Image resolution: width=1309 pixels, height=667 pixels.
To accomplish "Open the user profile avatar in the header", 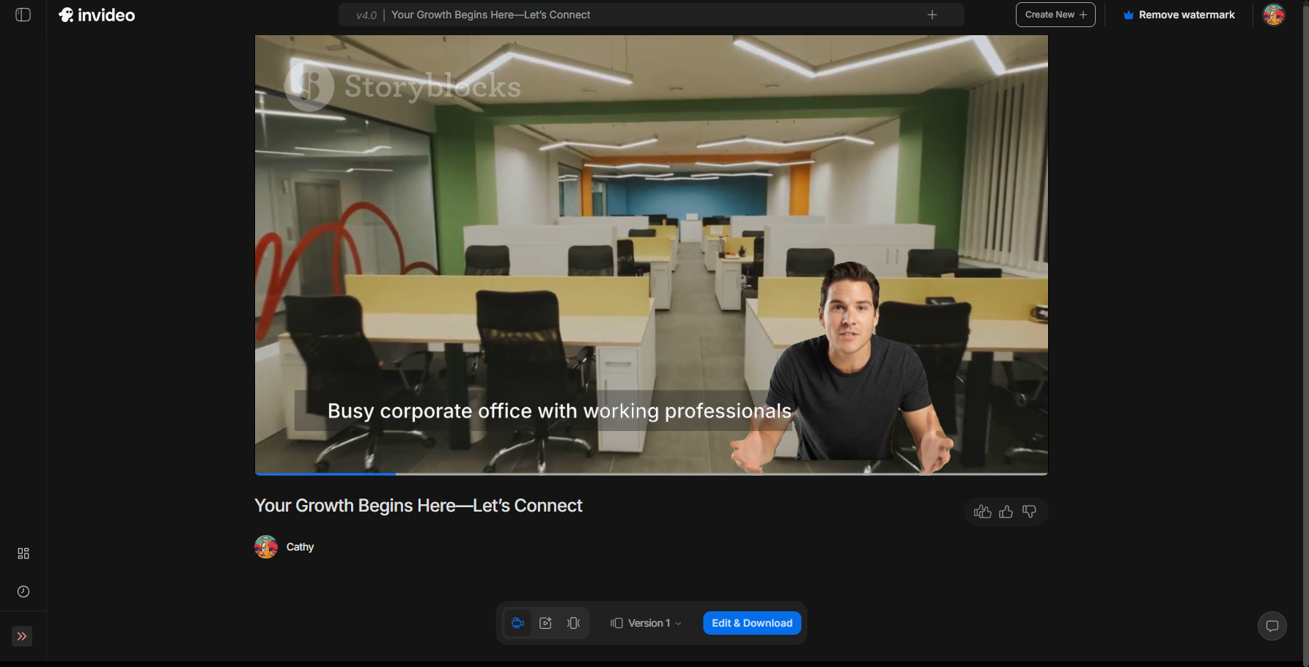I will pos(1274,15).
